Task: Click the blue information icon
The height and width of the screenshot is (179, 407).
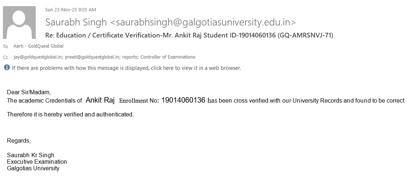Action: click(7, 68)
